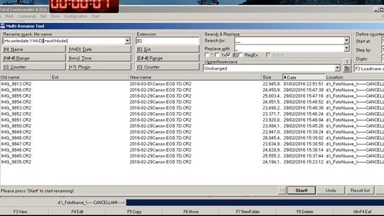This screenshot has width=384, height=216.
Task: Click F7 NewFolder in the function bar
Action: [248, 212]
